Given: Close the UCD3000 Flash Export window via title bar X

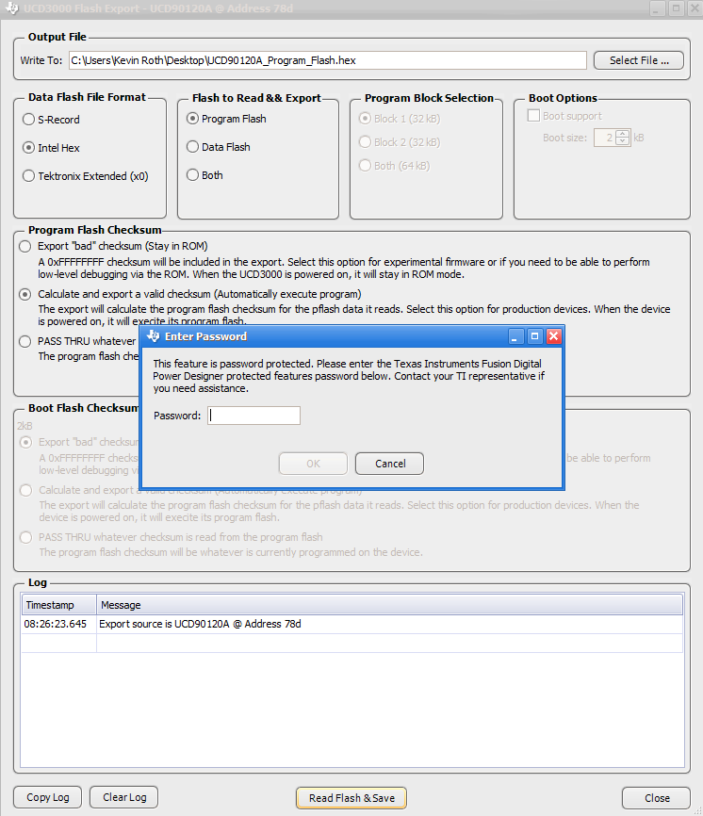Looking at the screenshot, I should (x=695, y=8).
